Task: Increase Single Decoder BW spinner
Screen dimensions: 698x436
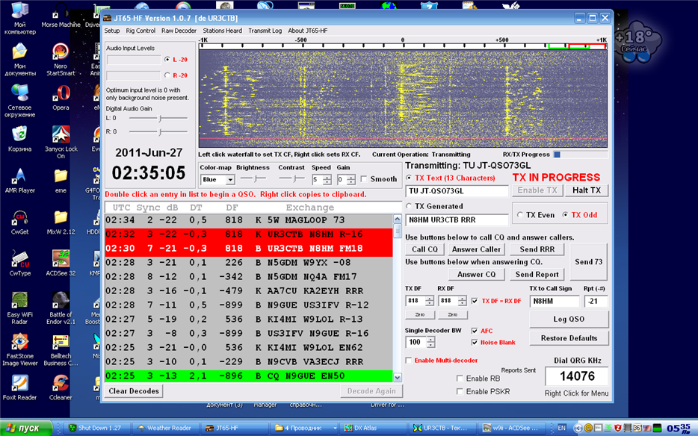Action: (x=430, y=339)
